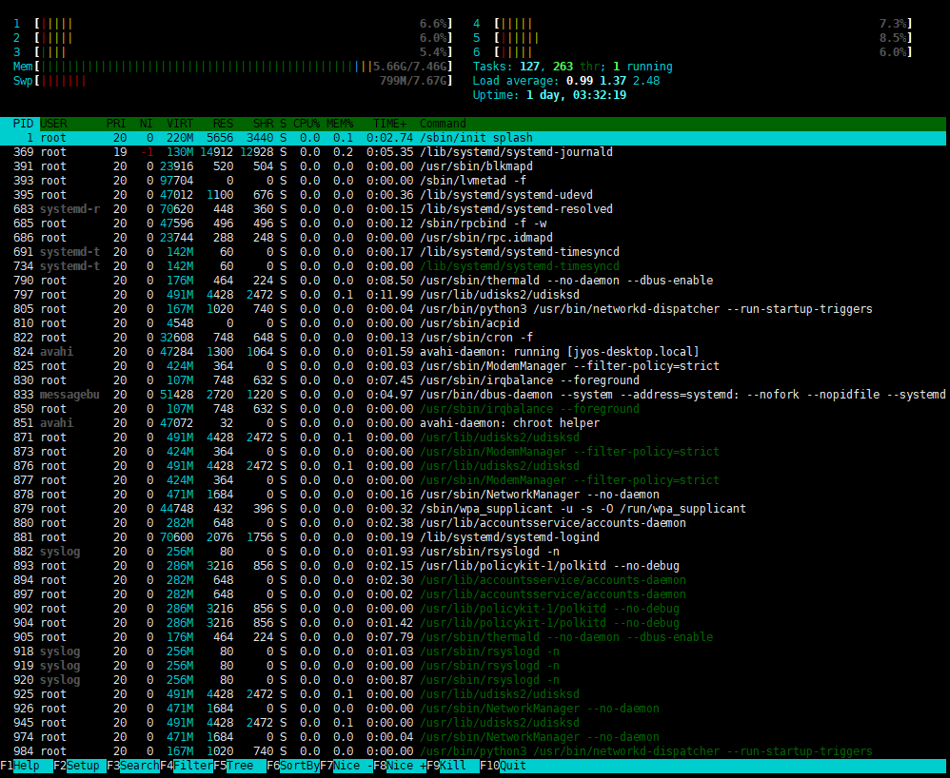Filter processes using F4Filter
Image resolution: width=950 pixels, height=778 pixels.
pyautogui.click(x=186, y=766)
